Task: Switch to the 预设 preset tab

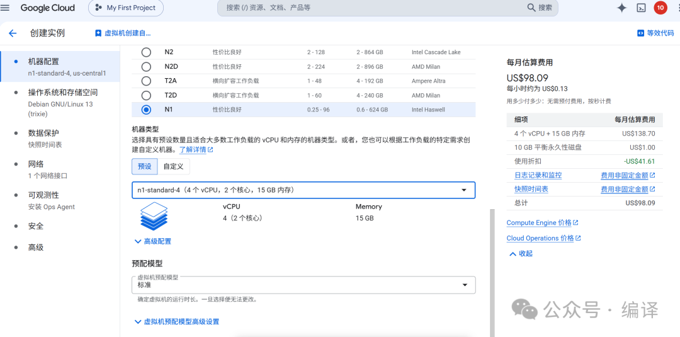Action: 144,166
